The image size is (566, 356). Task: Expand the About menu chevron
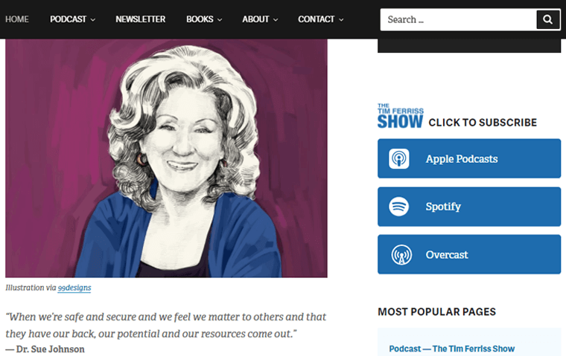coord(276,20)
